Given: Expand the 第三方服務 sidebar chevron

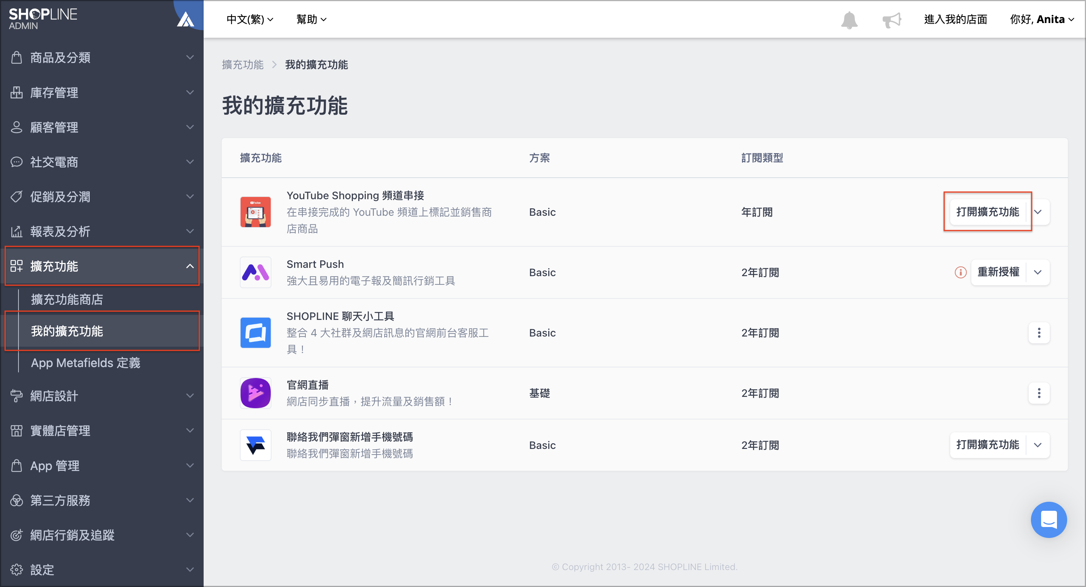Looking at the screenshot, I should 190,500.
